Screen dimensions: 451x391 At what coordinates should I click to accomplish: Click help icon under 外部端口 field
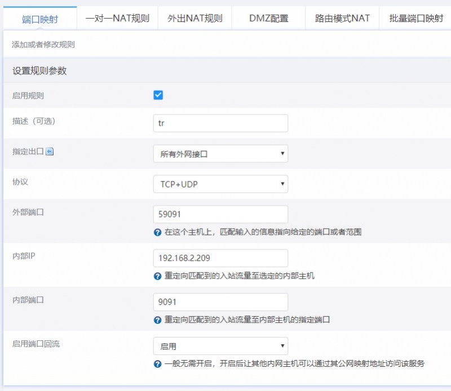[x=158, y=232]
